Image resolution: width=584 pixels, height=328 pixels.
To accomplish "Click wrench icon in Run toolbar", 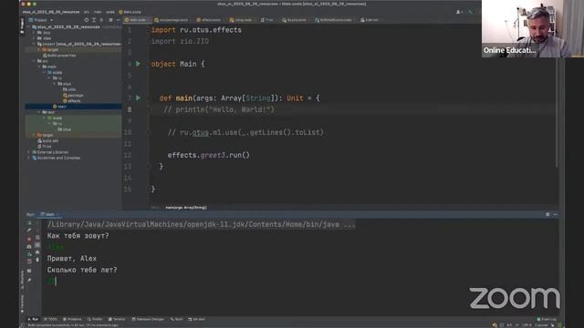I will coord(29,231).
